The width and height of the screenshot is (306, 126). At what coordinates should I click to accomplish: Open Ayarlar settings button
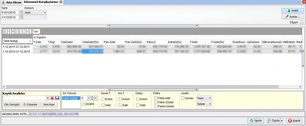coord(293,17)
